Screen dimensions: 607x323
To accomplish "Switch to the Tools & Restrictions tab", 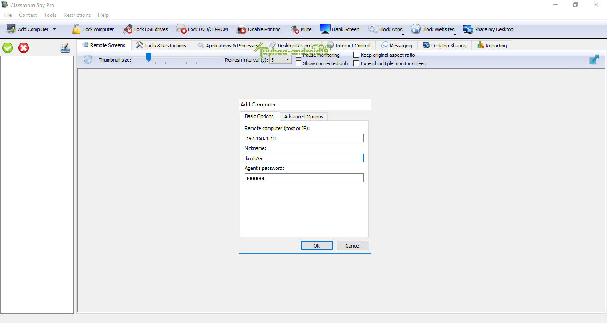I will tap(161, 45).
